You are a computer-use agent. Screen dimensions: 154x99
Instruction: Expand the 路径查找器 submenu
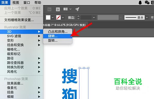22,63
